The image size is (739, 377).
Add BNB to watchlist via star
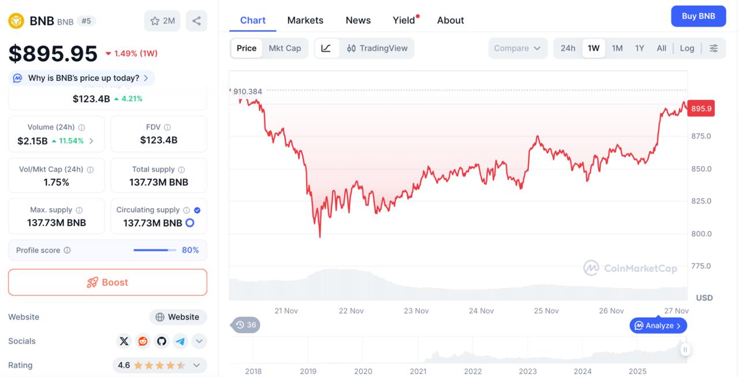tap(155, 20)
